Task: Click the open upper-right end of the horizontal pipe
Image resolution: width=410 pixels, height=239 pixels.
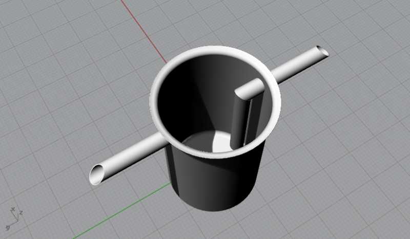Action: pyautogui.click(x=322, y=51)
